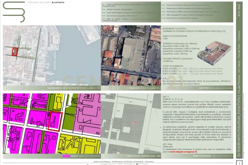Click the 'Superficie corte 120 mq' line

coord(175,54)
